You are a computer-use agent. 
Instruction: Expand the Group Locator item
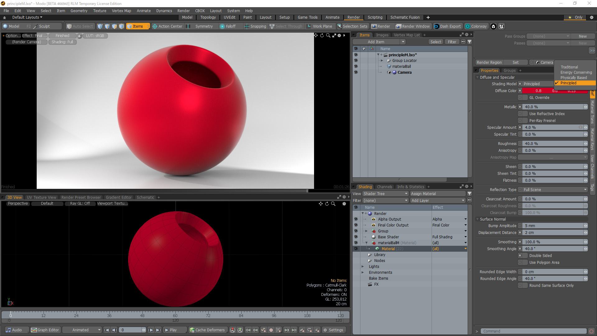point(382,61)
